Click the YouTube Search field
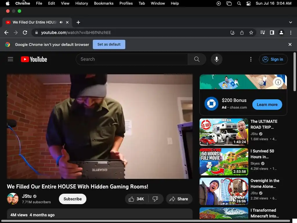This screenshot has width=297, height=223. [132, 59]
